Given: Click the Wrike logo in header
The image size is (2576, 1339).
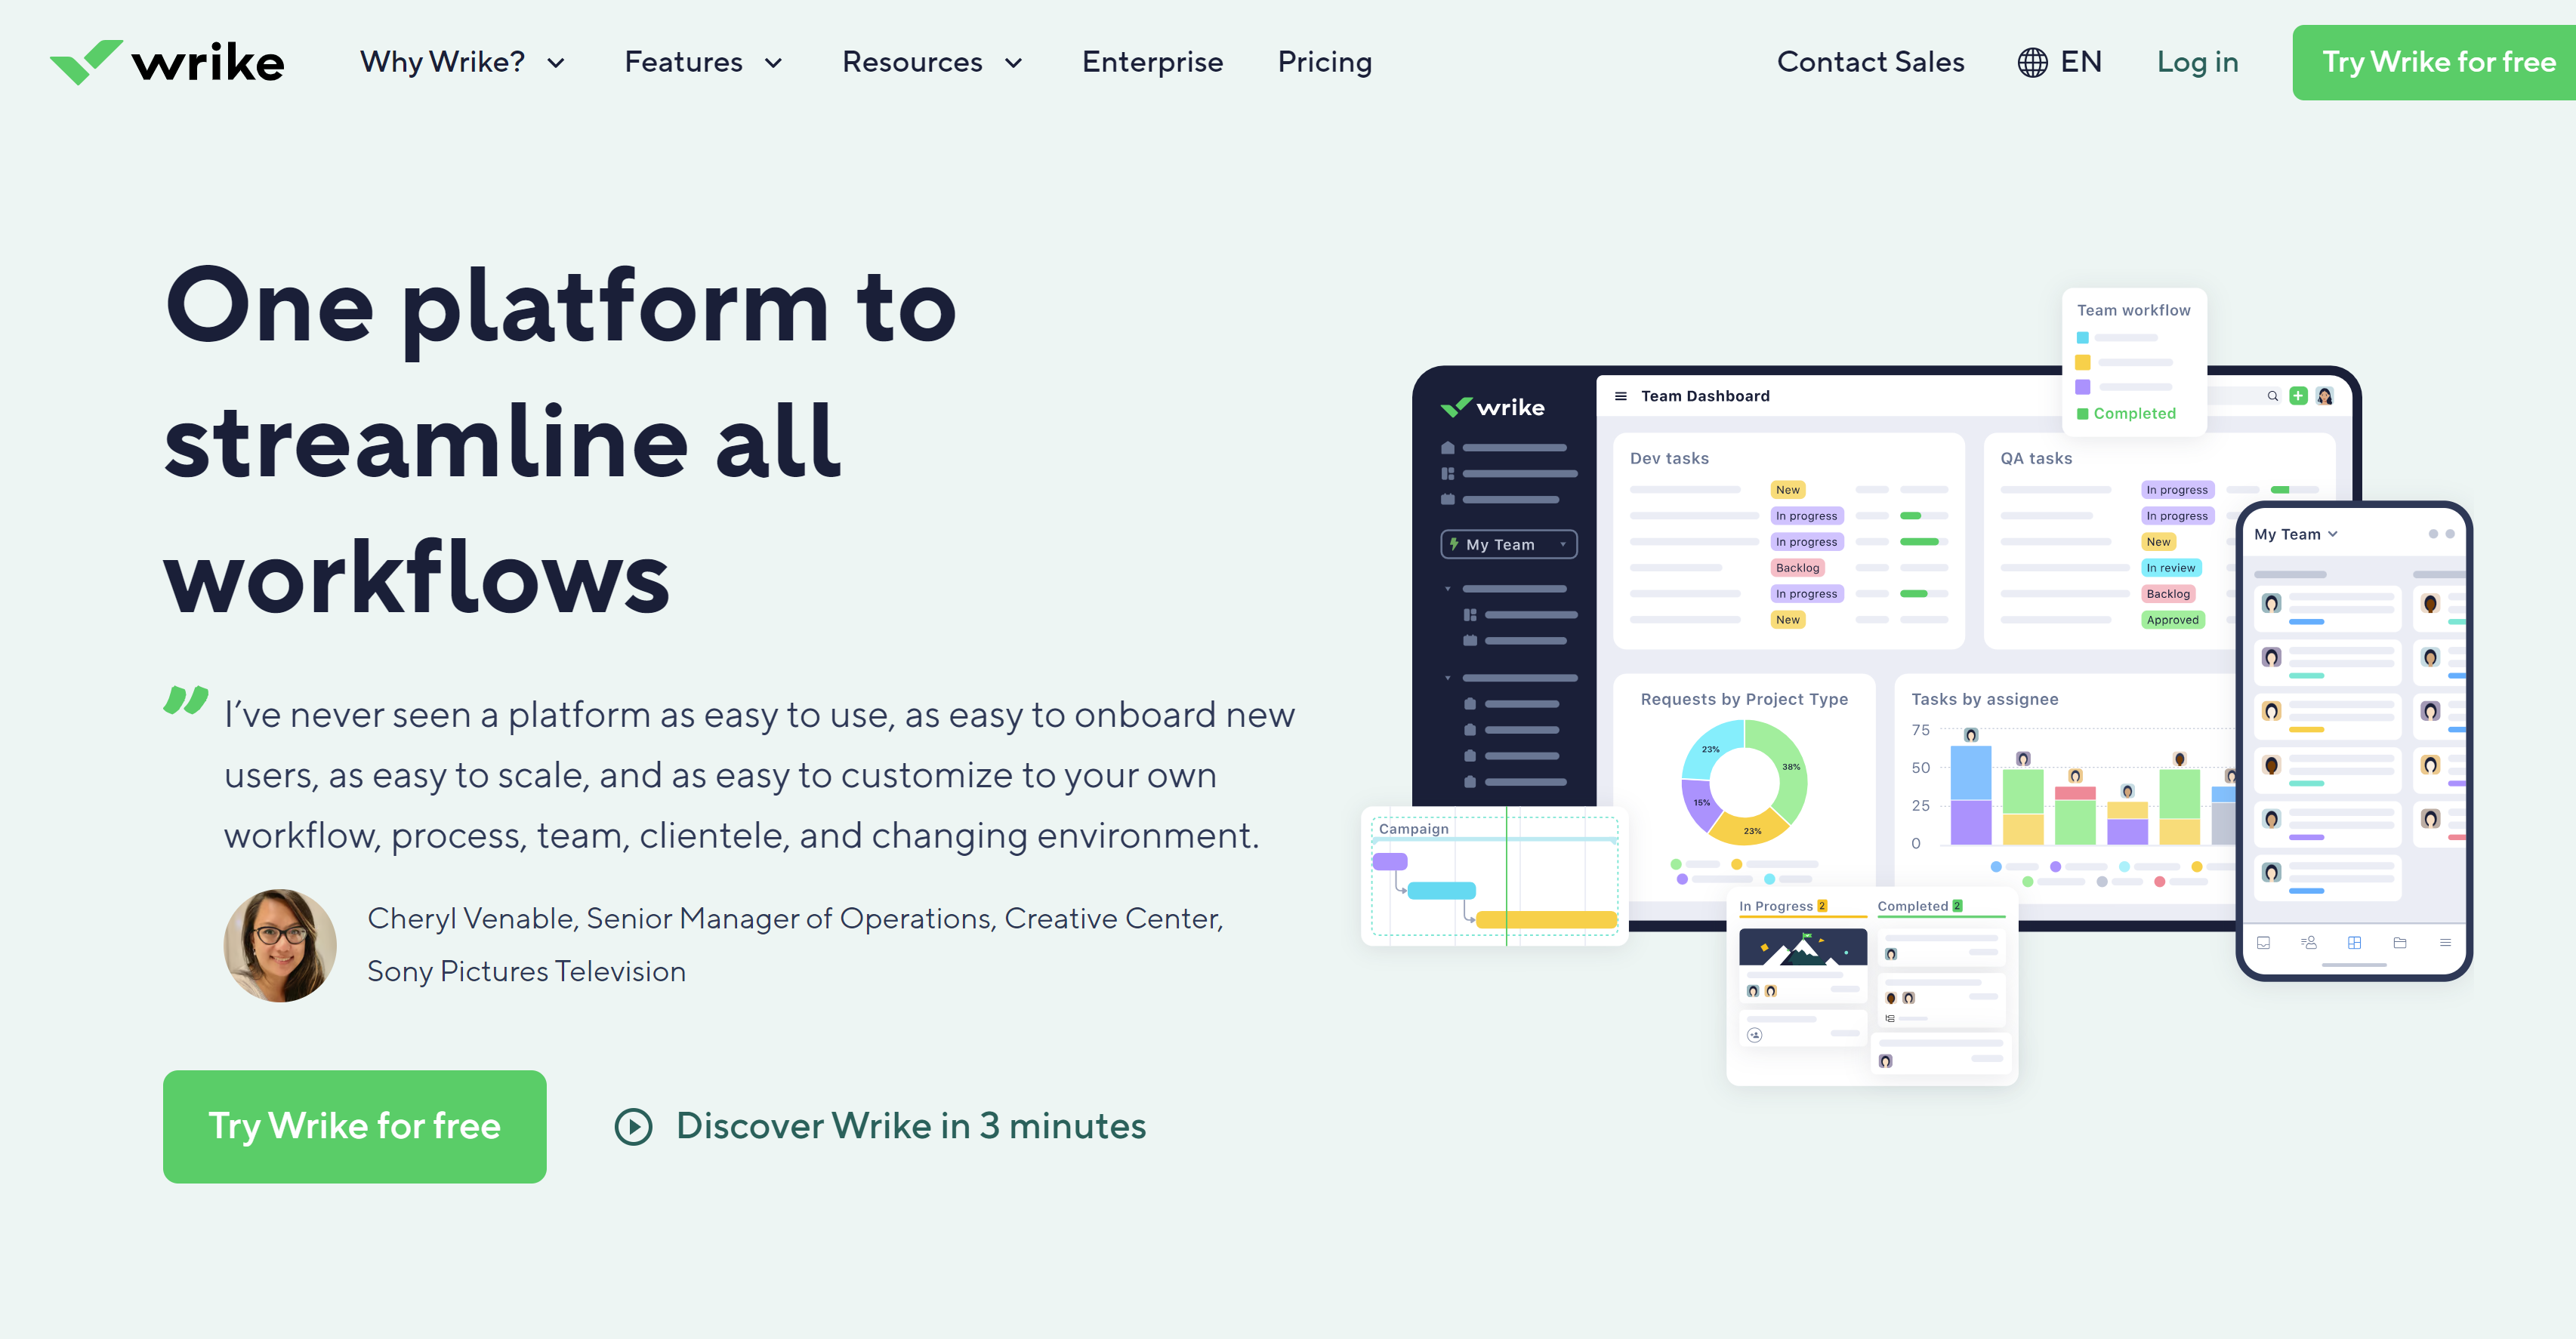Looking at the screenshot, I should tap(167, 62).
